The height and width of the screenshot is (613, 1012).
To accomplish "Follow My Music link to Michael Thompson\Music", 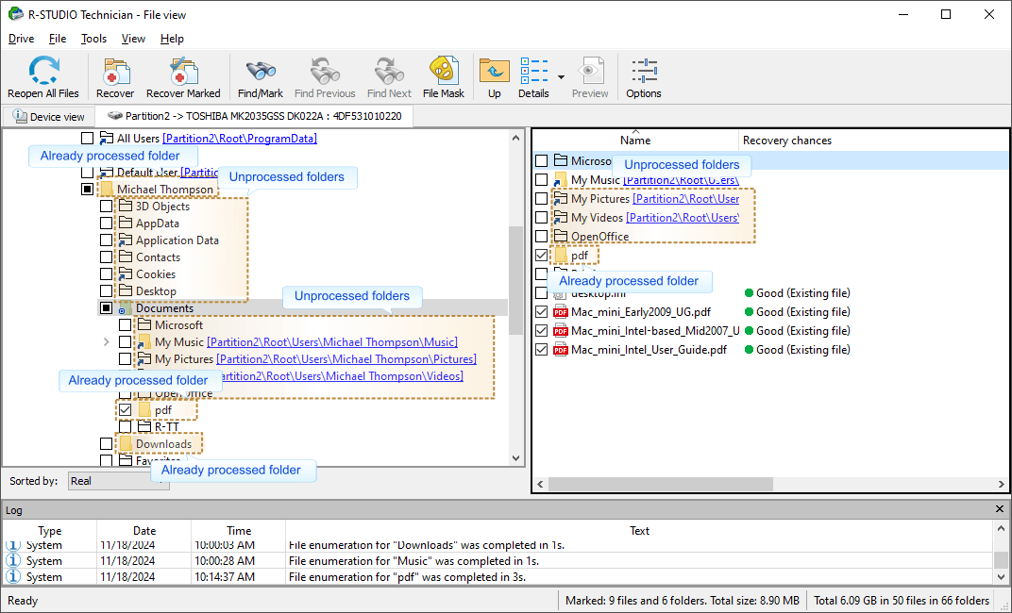I will point(331,342).
